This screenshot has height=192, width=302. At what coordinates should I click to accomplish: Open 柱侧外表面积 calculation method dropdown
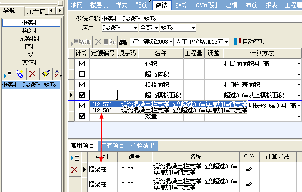click(x=299, y=85)
